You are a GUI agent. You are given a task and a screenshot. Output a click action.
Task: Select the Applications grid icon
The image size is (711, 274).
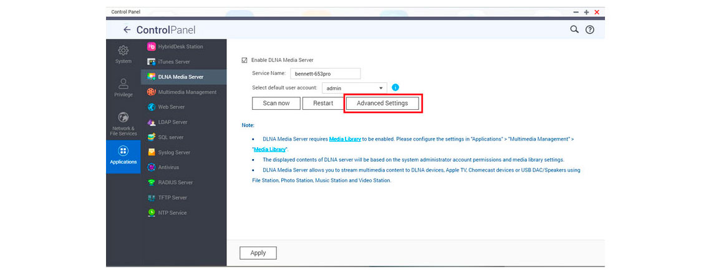point(123,150)
